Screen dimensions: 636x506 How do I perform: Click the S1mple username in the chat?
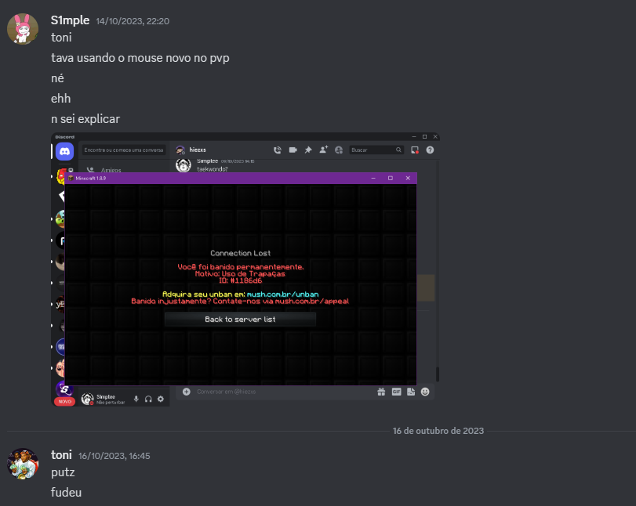click(x=70, y=20)
